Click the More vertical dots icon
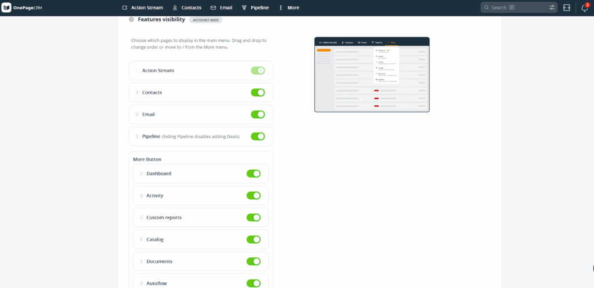594x288 pixels. (x=281, y=8)
